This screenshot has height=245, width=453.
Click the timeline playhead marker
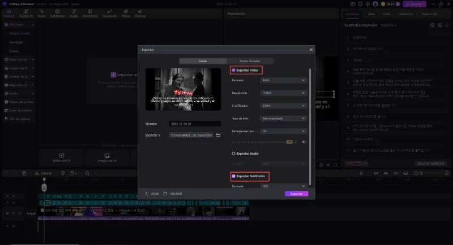pos(44,180)
